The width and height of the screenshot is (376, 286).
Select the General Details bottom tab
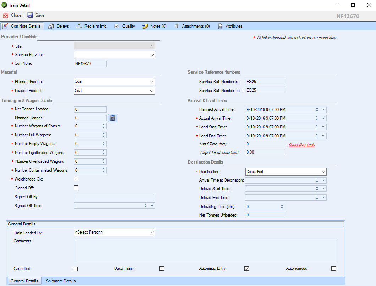(24, 281)
